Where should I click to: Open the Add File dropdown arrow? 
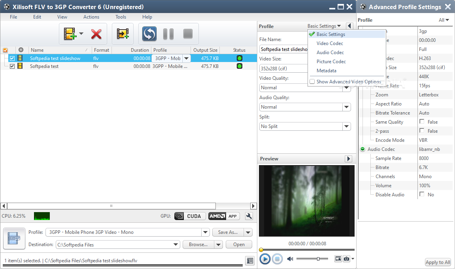(81, 34)
